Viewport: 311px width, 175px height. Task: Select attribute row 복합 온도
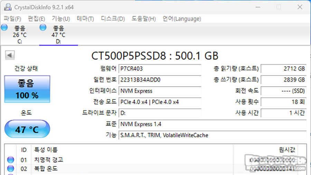155,169
